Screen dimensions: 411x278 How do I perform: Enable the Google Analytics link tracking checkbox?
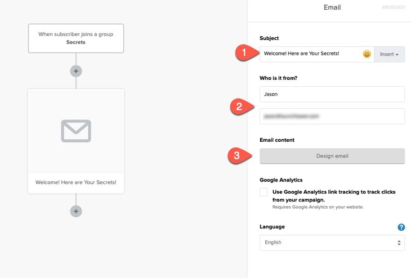(264, 192)
